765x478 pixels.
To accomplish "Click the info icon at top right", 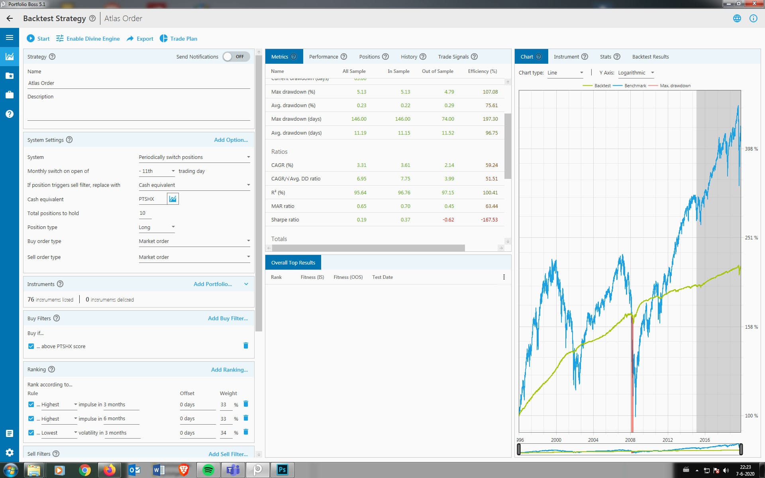I will pos(753,18).
